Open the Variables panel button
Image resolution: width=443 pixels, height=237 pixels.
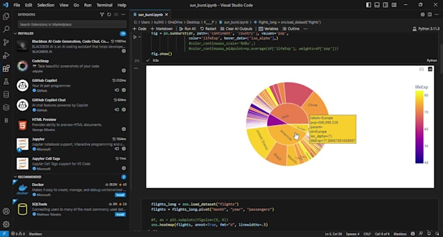tap(268, 29)
